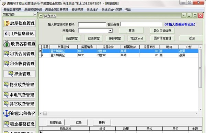Collapse the 房屋信息 panel minus icon
206x133 pixels.
41,16
